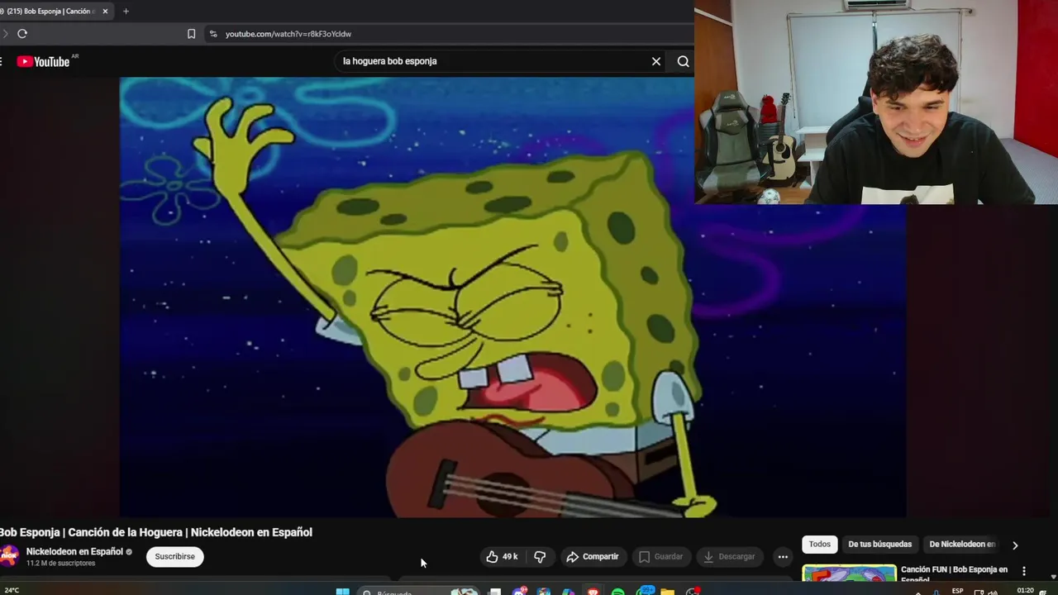The image size is (1058, 595).
Task: Open the Canción FUN recommended video thumbnail
Action: (x=849, y=574)
